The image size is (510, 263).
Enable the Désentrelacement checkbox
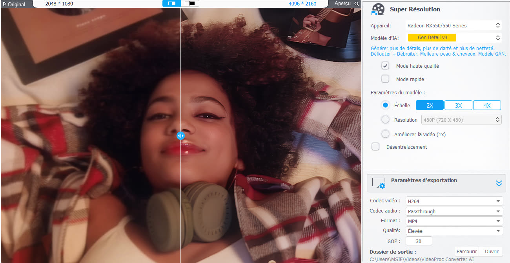[x=375, y=147]
